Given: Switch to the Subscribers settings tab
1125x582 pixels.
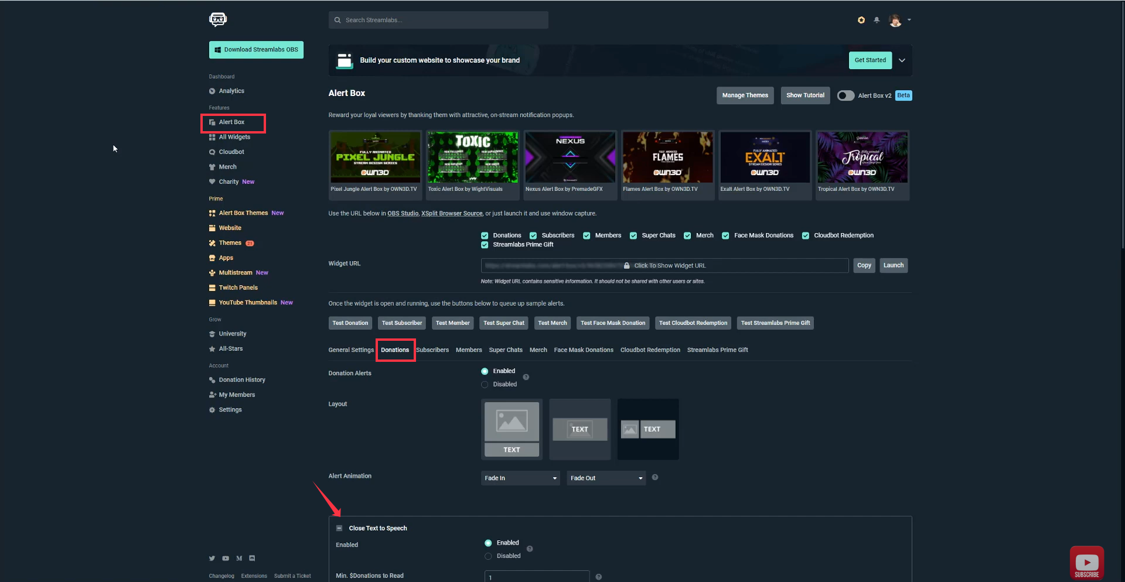Looking at the screenshot, I should point(432,350).
